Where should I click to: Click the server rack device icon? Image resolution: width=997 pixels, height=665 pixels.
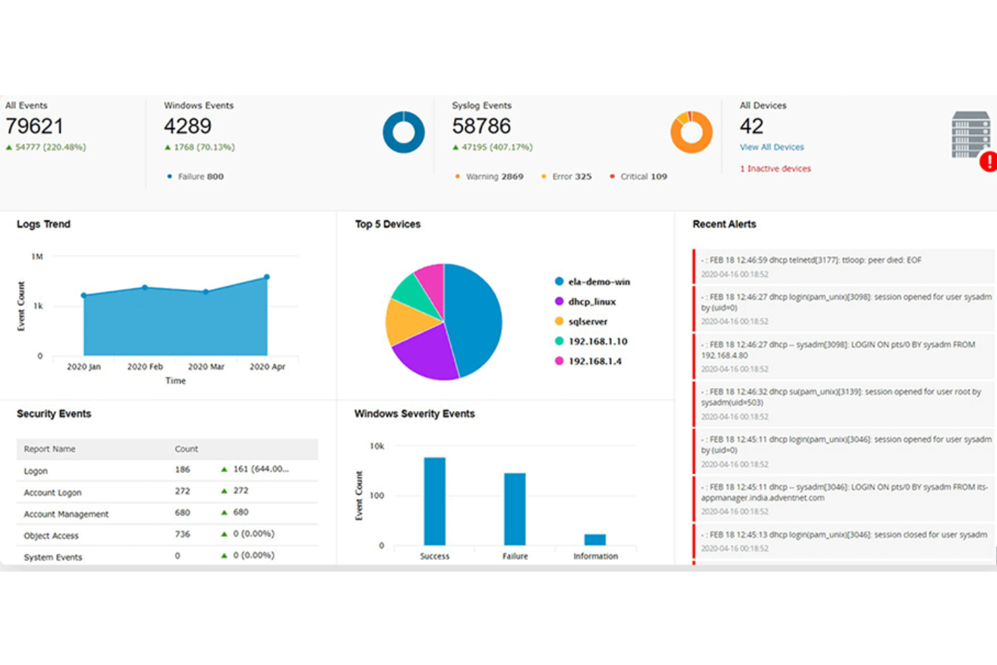point(966,133)
